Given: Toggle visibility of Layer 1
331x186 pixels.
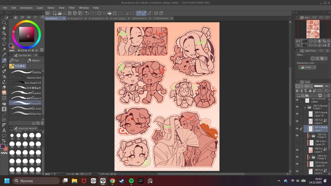Looking at the screenshot, I should click(297, 129).
